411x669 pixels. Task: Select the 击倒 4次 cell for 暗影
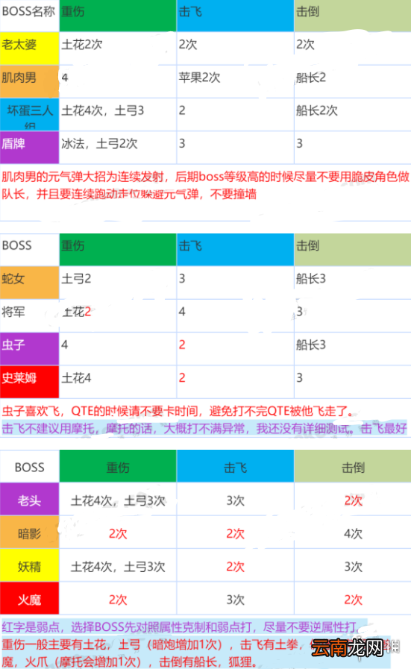tap(354, 534)
